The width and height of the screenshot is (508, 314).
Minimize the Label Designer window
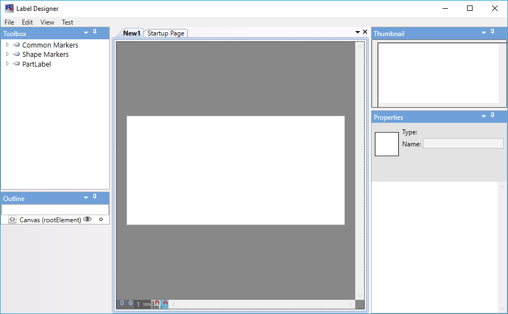445,8
